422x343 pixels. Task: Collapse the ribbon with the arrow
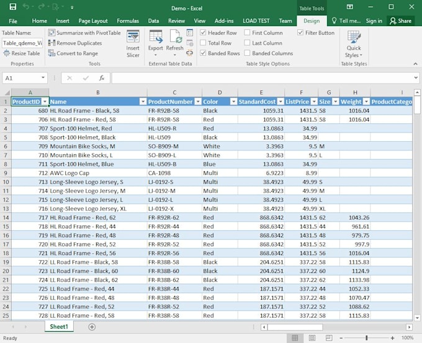(x=416, y=64)
